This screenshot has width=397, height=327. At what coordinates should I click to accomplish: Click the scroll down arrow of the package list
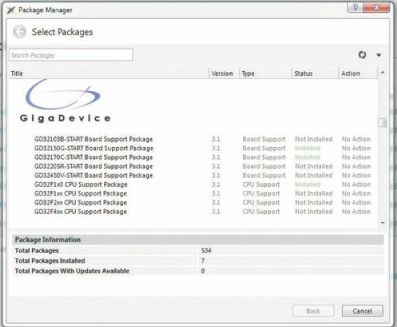[382, 223]
